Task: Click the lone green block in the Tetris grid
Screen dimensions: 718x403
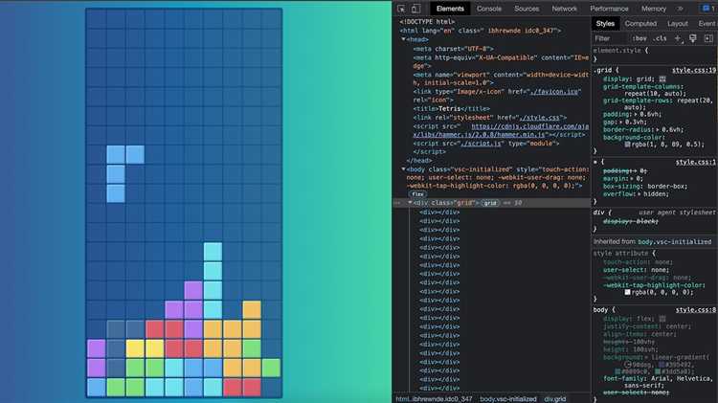Action: 271,368
